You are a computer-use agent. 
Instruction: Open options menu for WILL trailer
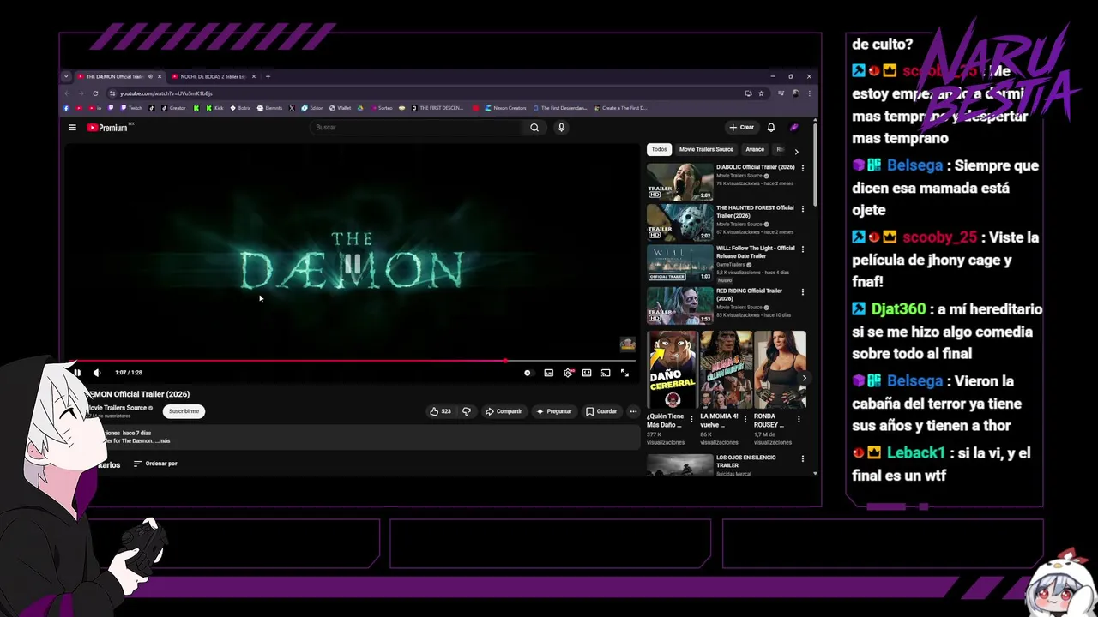(x=803, y=249)
